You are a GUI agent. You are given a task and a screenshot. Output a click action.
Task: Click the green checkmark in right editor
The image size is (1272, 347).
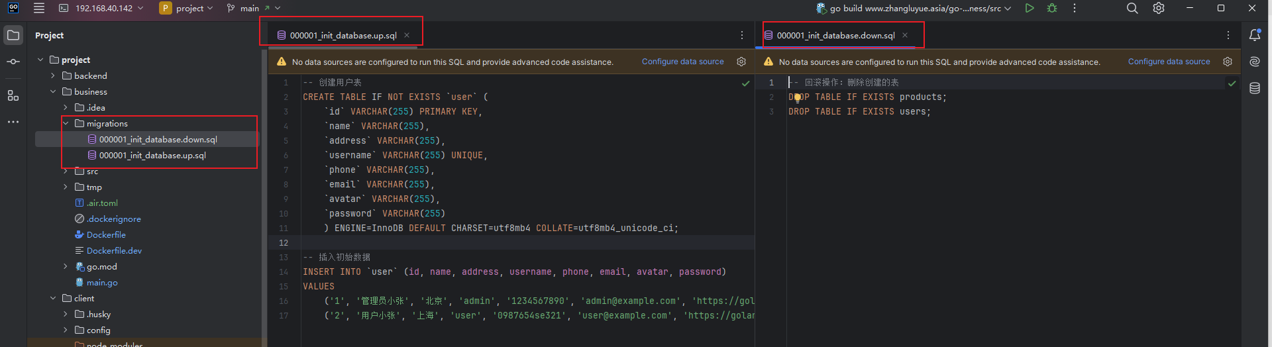click(x=1232, y=83)
